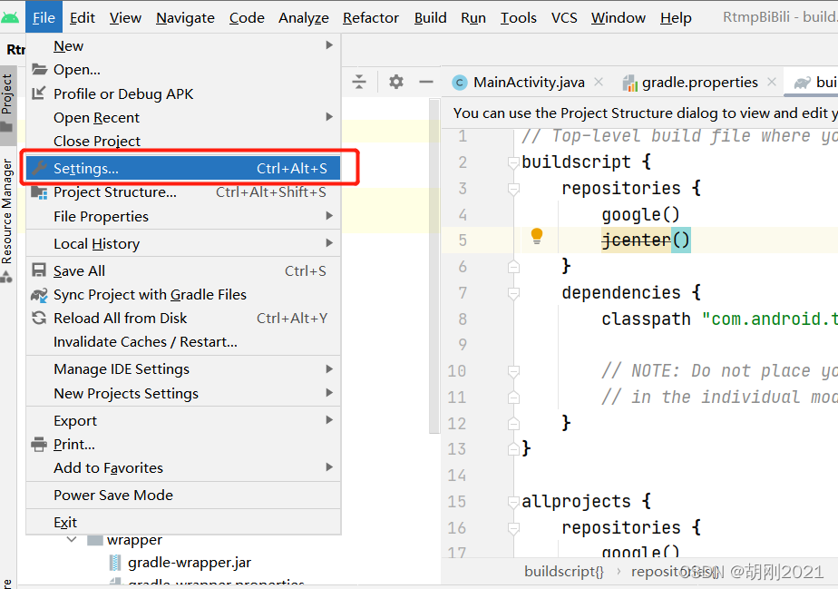
Task: Click the collapse all icon in panel
Action: click(x=359, y=82)
